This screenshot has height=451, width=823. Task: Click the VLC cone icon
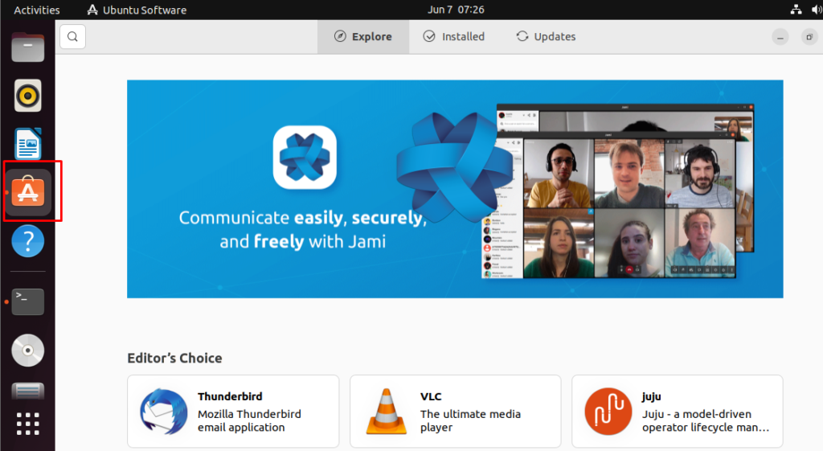pyautogui.click(x=387, y=411)
